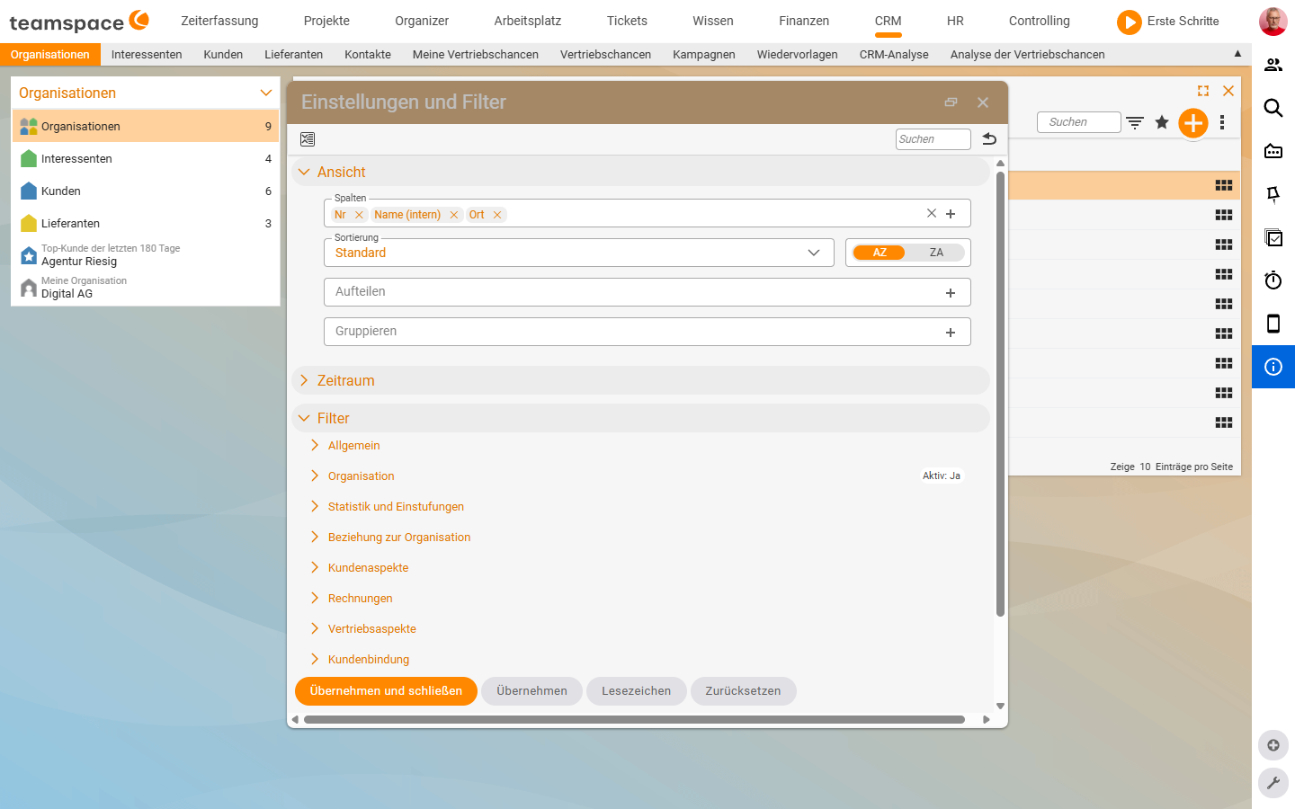This screenshot has height=809, width=1295.
Task: Select AZ ascending sort toggle
Action: coord(880,253)
